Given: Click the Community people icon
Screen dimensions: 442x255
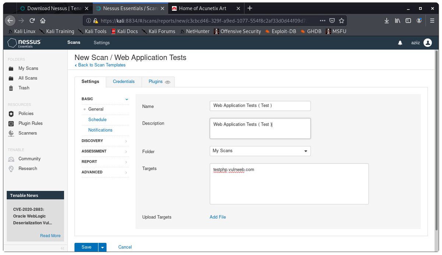Looking at the screenshot, I should click(11, 159).
